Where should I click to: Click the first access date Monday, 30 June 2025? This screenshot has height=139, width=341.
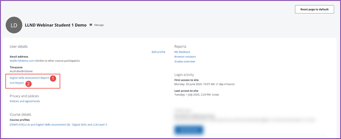click(x=194, y=84)
